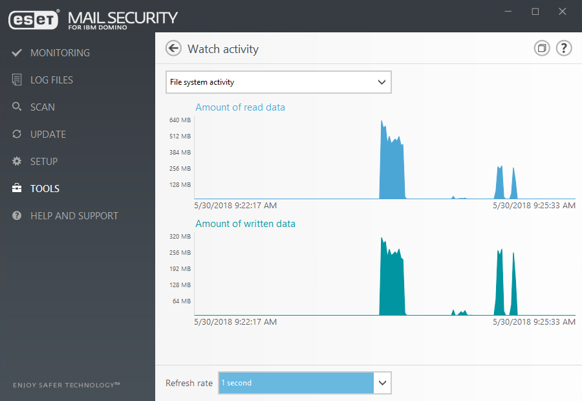
Task: Click read graph end time 9:25:33 AM
Action: 534,206
